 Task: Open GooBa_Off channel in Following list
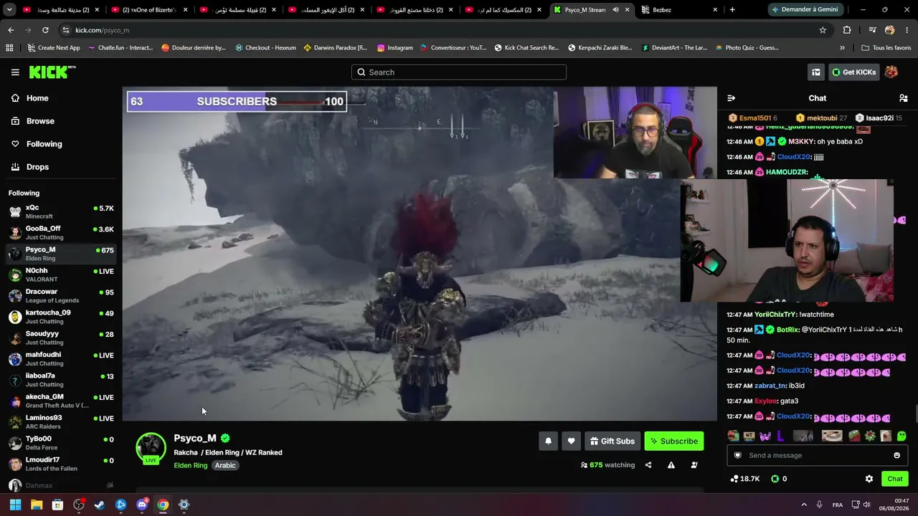[x=61, y=232]
